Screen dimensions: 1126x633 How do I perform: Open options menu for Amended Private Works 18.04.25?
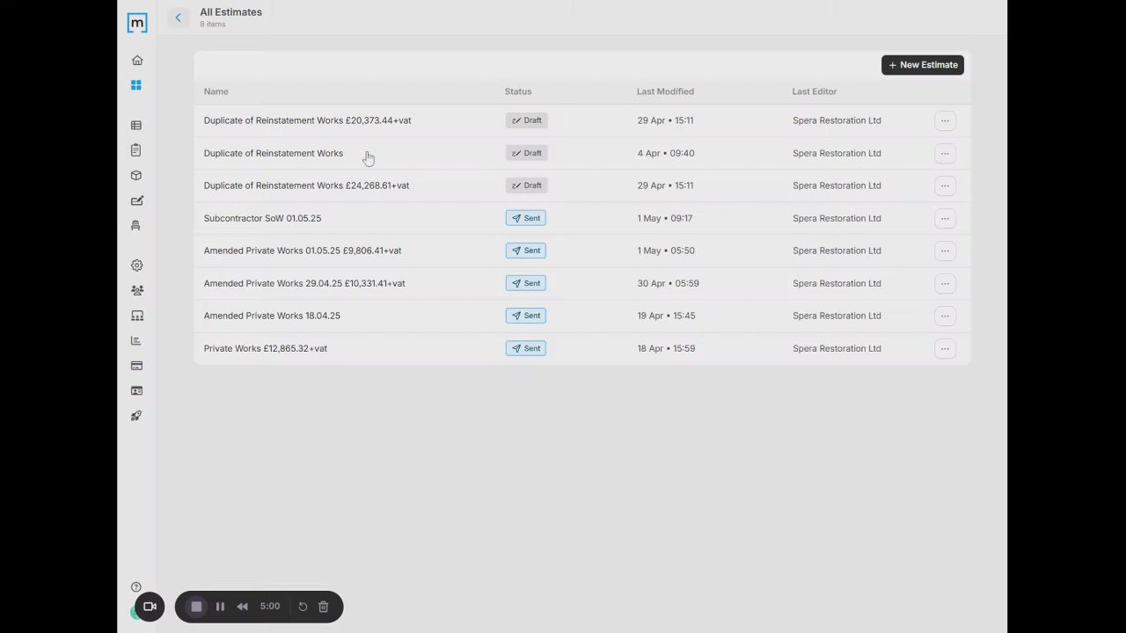pyautogui.click(x=945, y=316)
